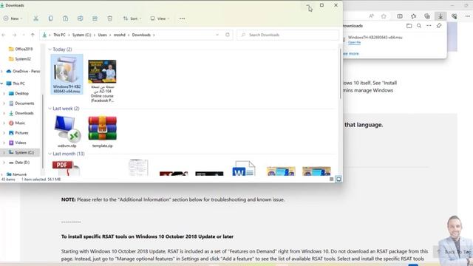
Task: Select This PC in the address breadcrumb
Action: [x=59, y=35]
